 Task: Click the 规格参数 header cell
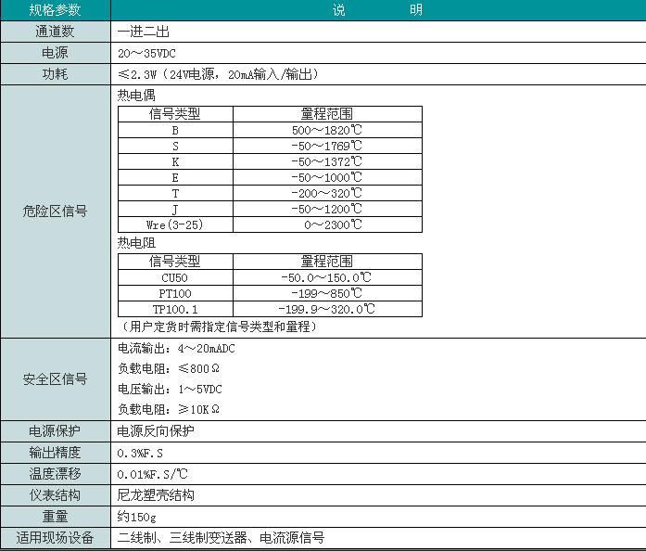(55, 10)
